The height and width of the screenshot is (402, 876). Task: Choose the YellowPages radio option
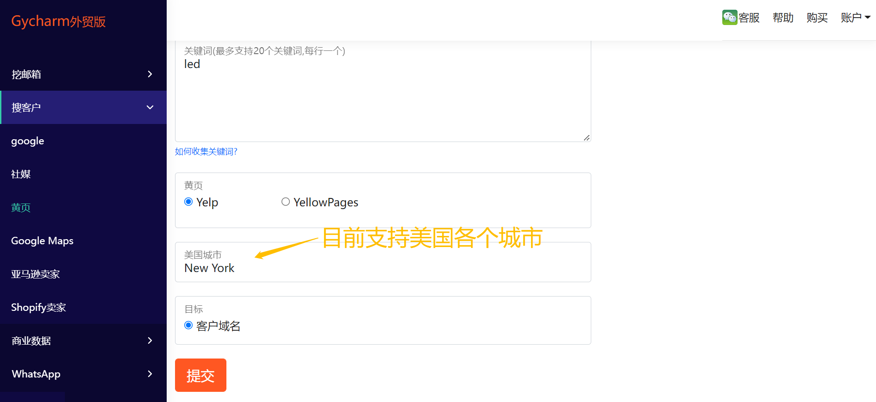click(286, 202)
